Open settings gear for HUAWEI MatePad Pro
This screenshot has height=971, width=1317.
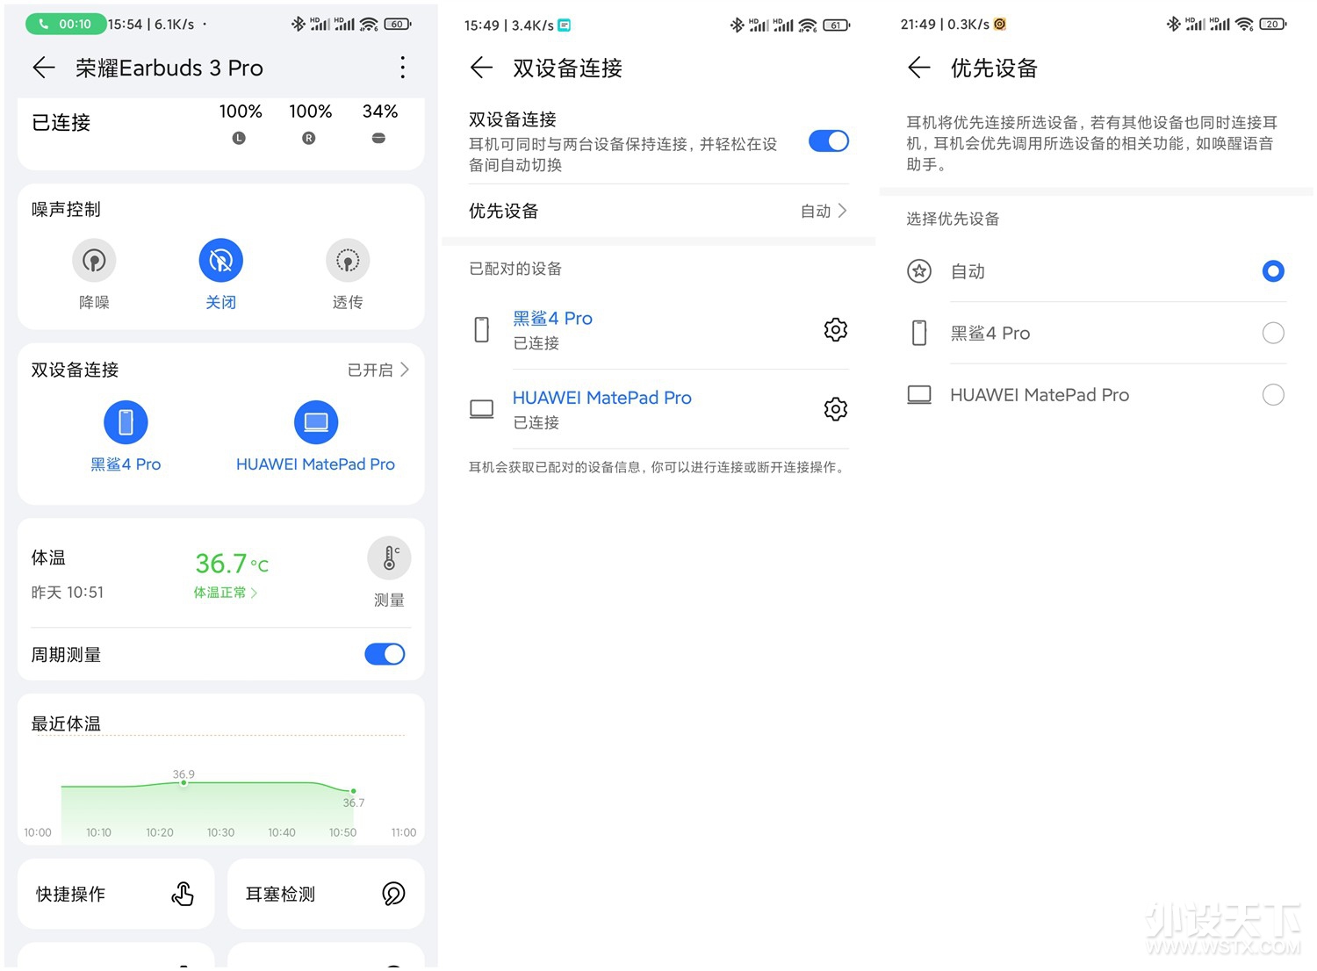835,409
